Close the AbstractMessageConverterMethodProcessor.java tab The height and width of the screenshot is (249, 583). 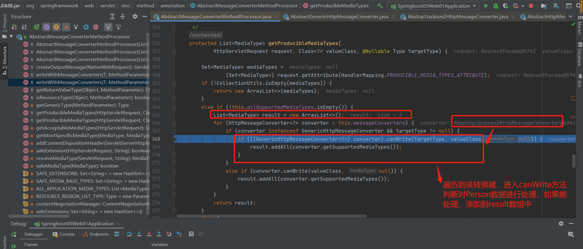276,16
